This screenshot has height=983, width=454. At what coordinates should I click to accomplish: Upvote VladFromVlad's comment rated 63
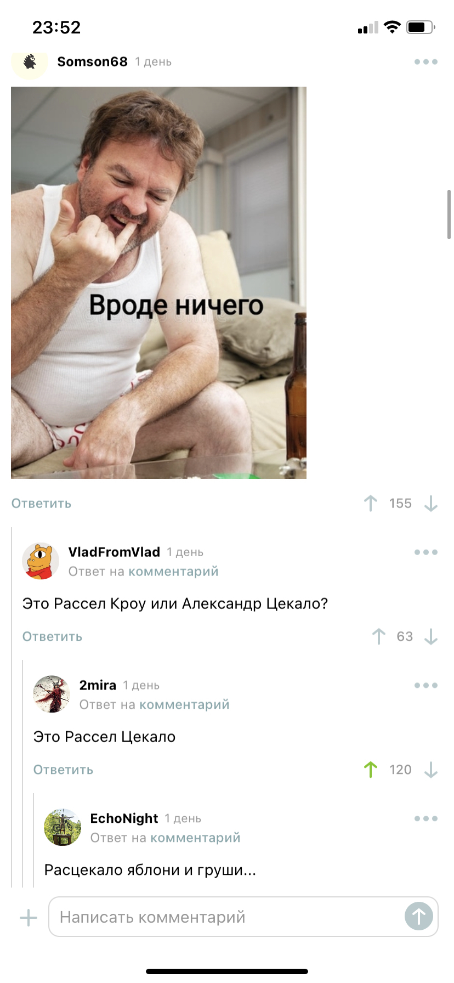click(378, 636)
